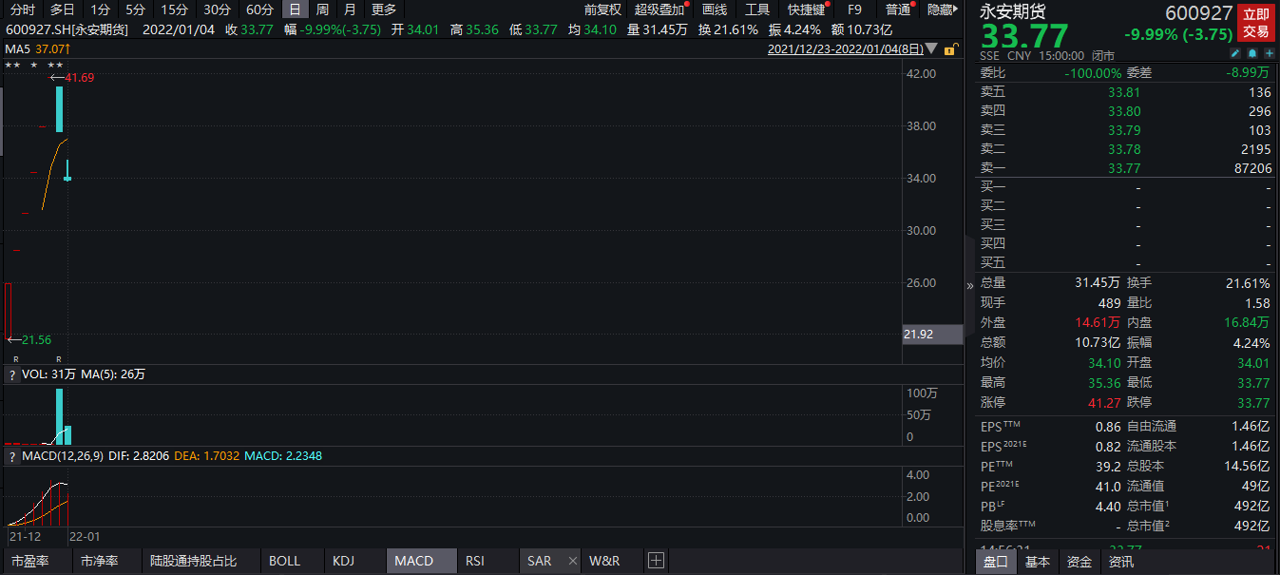Close the SAR indicator tab
Screen dimensions: 1280x575
(x=572, y=561)
